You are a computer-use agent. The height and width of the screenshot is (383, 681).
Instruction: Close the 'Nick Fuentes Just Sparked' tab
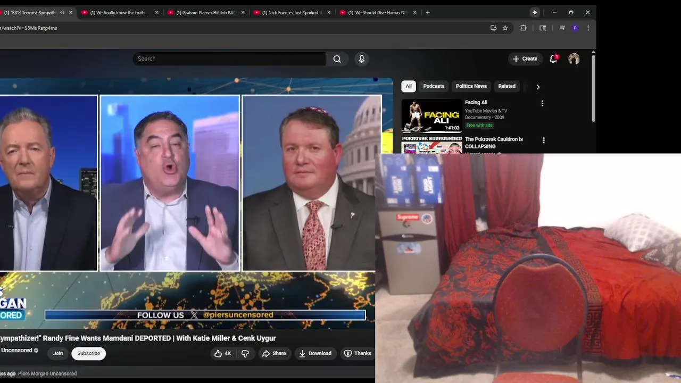coord(328,12)
